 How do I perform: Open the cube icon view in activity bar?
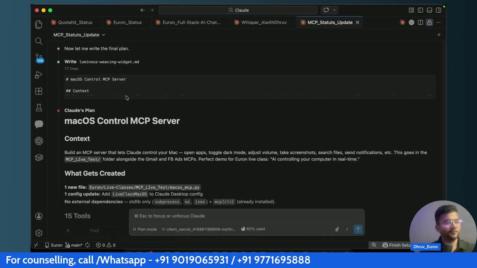pos(39,157)
